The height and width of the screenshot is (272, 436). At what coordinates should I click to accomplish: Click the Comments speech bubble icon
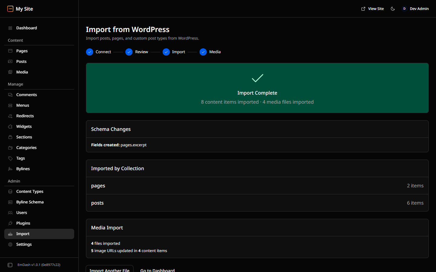point(10,95)
